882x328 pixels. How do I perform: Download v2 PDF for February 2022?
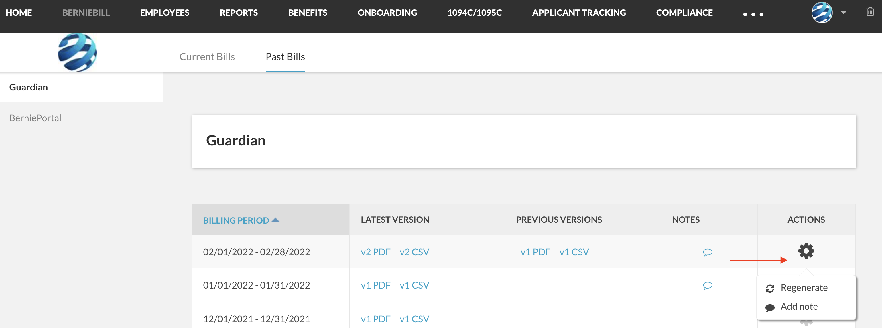pyautogui.click(x=376, y=252)
